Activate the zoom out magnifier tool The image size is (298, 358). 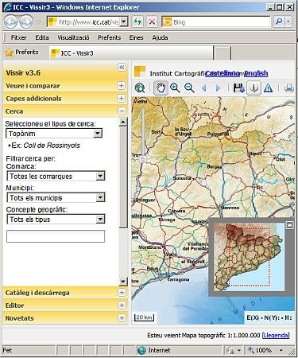(189, 88)
